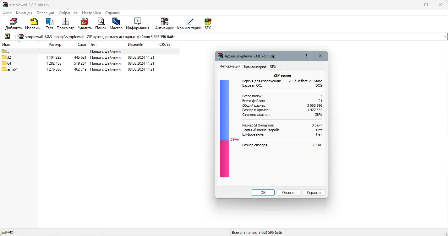Open the Операции menu
Viewport: 448px width, 236px height.
point(45,13)
